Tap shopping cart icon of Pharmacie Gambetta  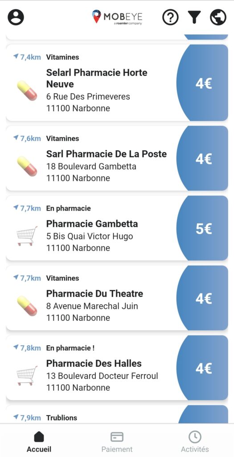[27, 236]
